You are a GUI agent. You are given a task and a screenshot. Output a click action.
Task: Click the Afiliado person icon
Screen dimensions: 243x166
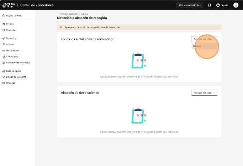click(x=4, y=45)
